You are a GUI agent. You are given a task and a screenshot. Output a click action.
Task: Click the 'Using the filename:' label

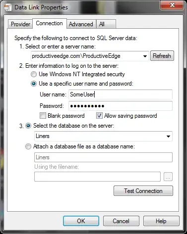pos(57,167)
